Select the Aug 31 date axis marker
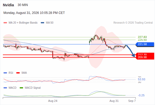Viewport: 155px width, 105px height. coord(114,101)
